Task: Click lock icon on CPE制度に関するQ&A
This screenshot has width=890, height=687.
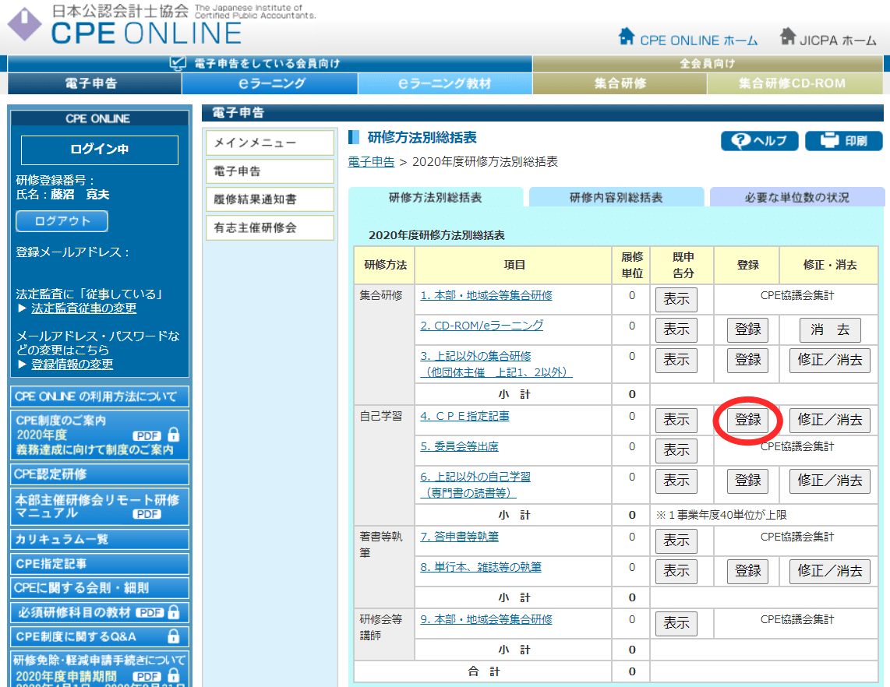Action: click(174, 636)
